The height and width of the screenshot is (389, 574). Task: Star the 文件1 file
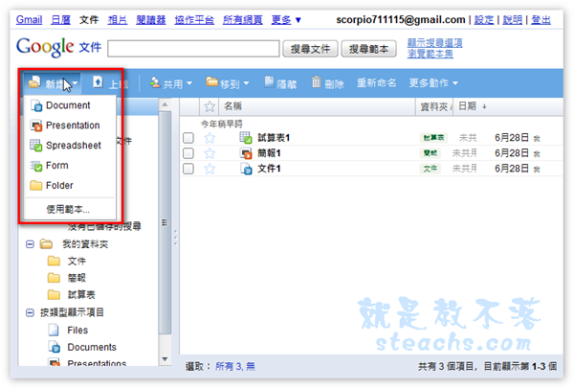(210, 169)
